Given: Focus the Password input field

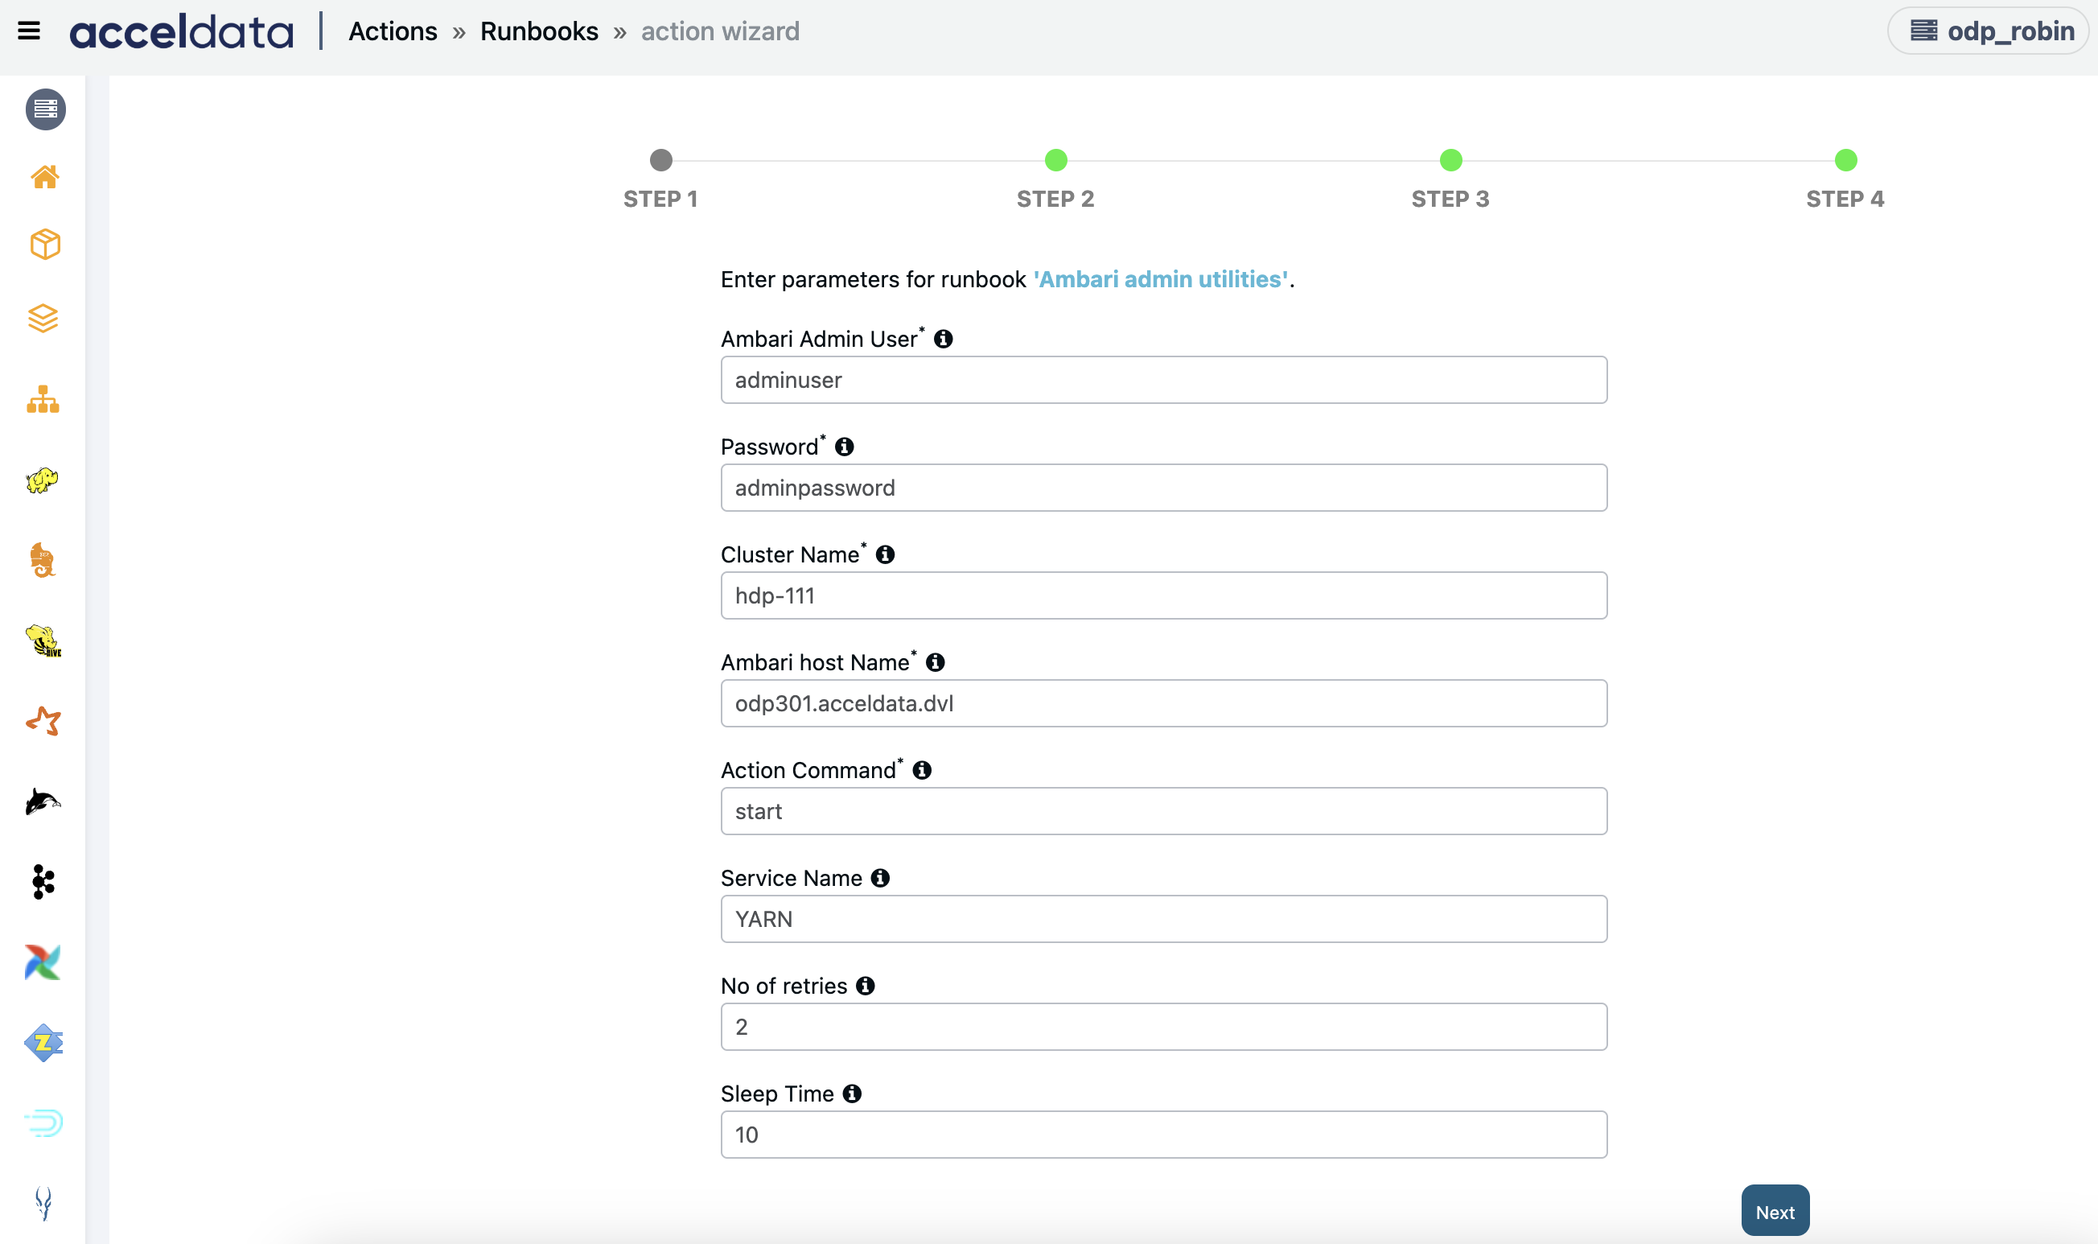Looking at the screenshot, I should [1164, 488].
